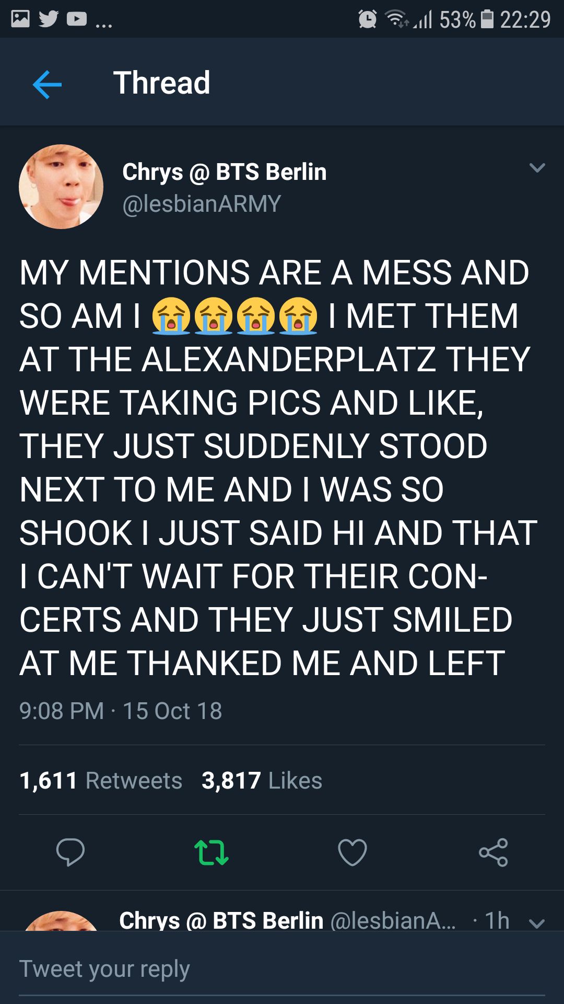The height and width of the screenshot is (1004, 564).
Task: View the 3,817 Likes list
Action: [262, 780]
